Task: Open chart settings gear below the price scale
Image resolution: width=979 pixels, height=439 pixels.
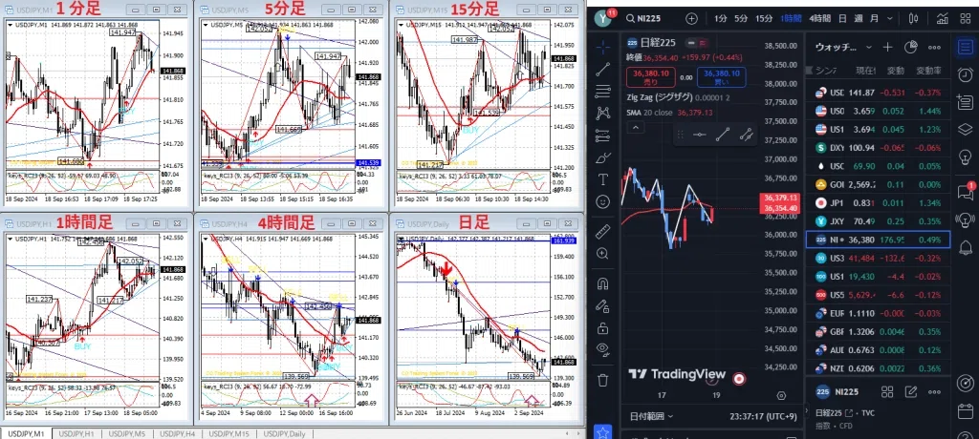Action: coord(781,395)
